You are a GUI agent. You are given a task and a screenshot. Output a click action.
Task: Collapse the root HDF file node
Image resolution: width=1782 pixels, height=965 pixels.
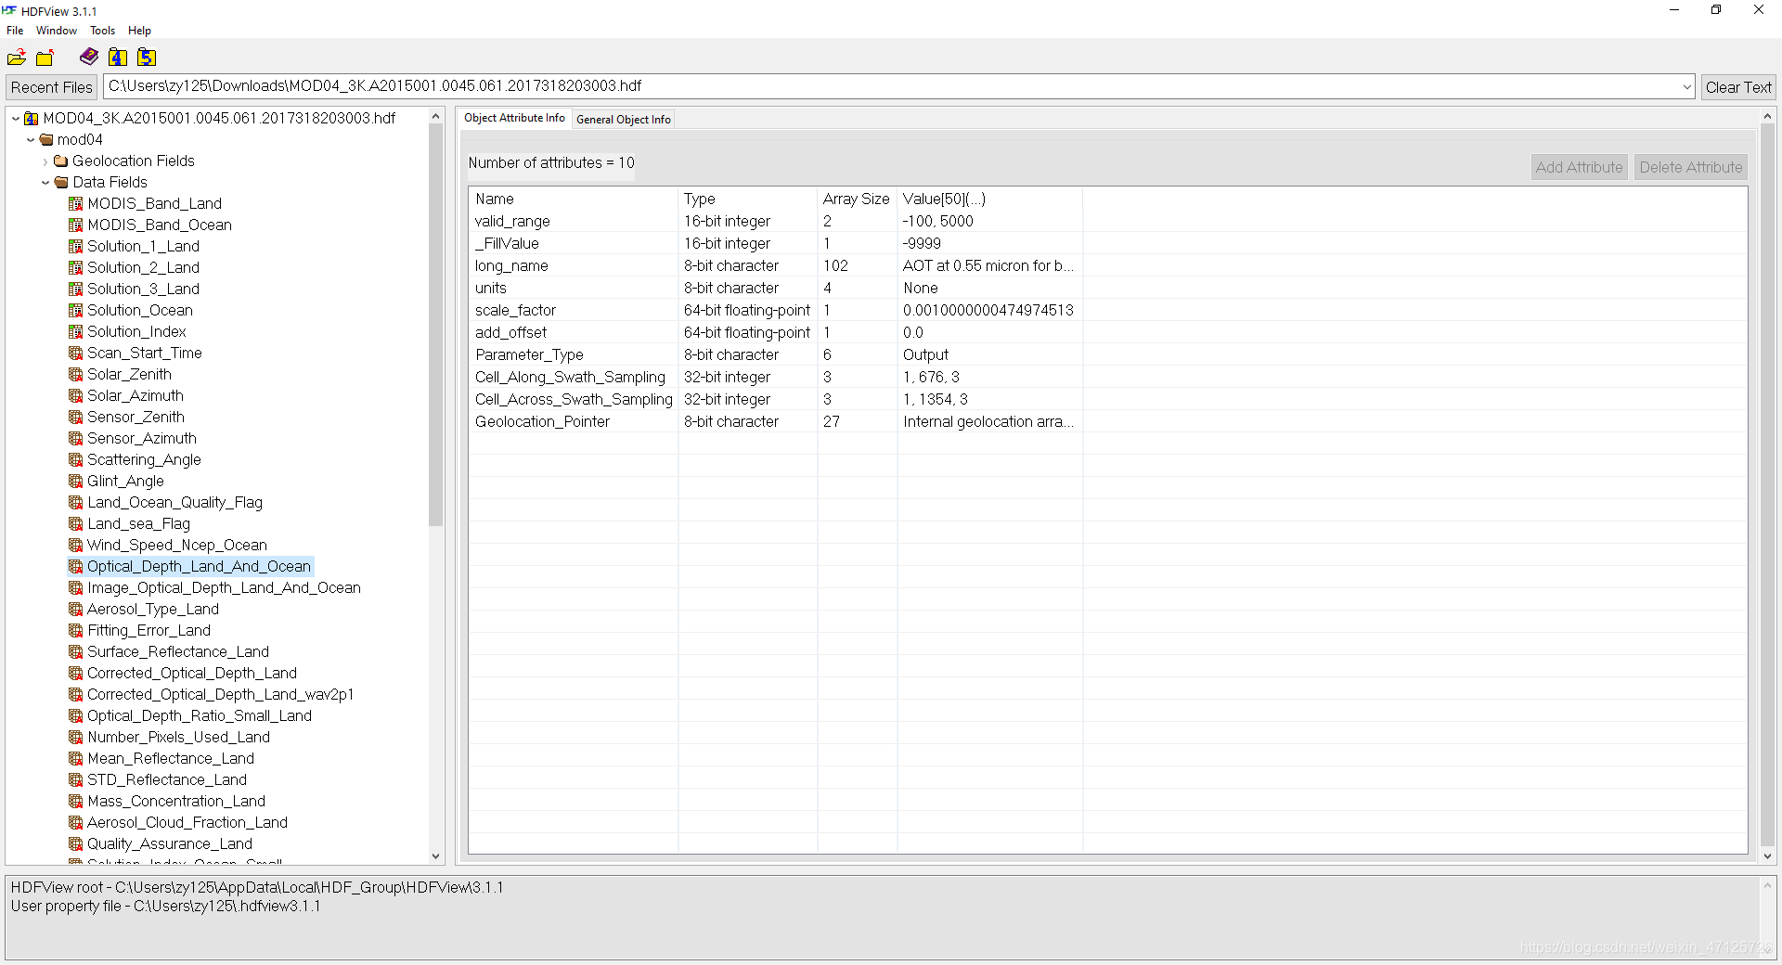[x=16, y=118]
